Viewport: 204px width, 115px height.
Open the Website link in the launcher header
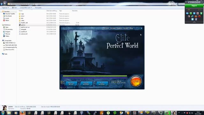click(x=113, y=28)
